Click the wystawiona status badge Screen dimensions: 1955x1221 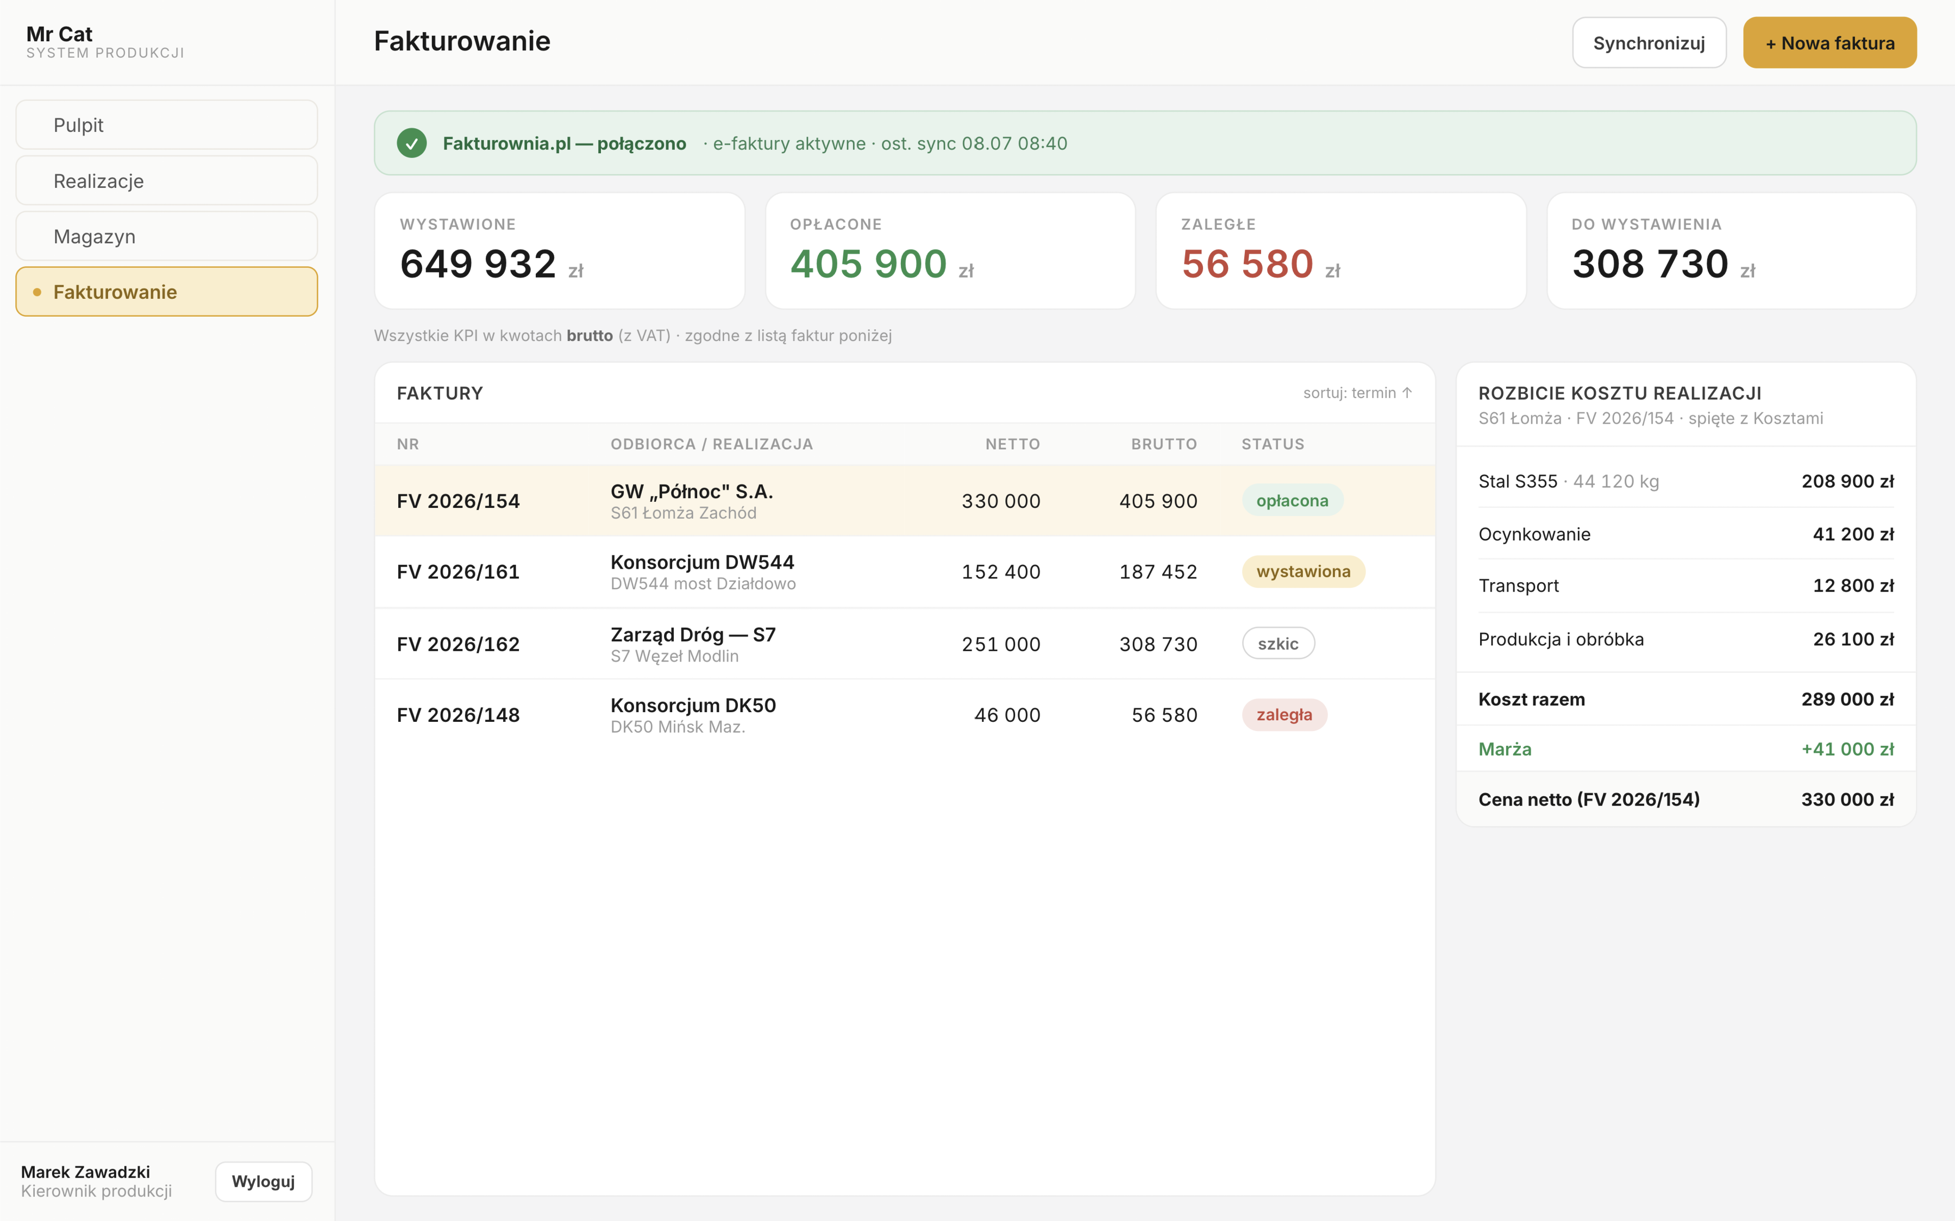coord(1303,572)
